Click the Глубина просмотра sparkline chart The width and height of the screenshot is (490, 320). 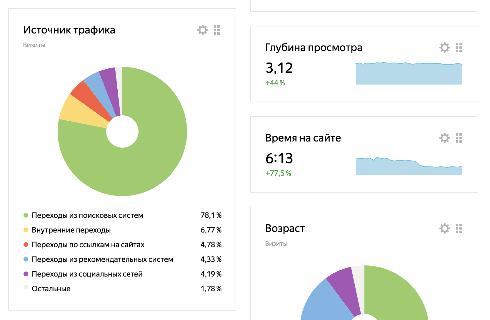[x=409, y=73]
